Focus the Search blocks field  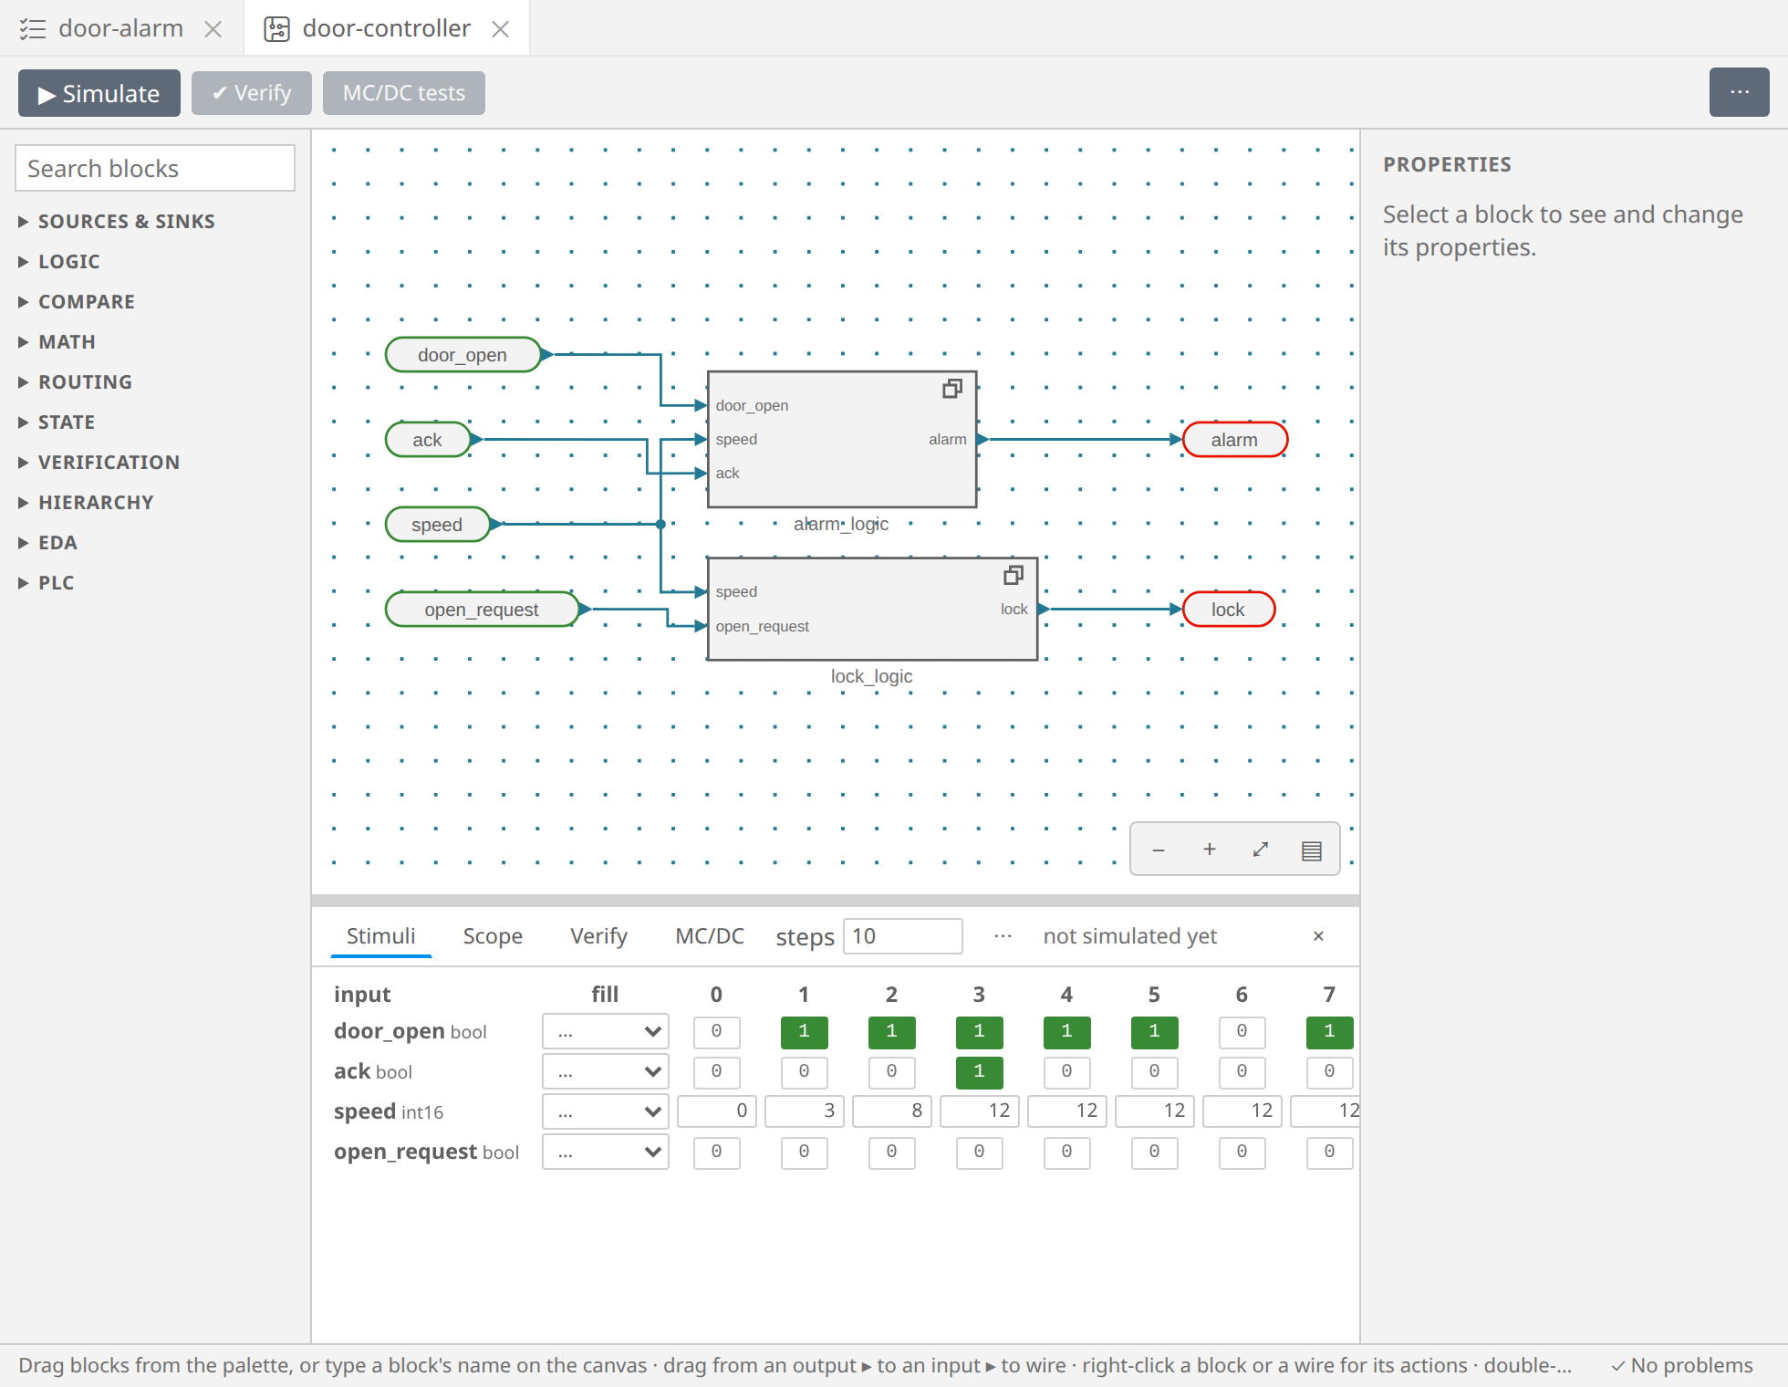click(x=155, y=169)
